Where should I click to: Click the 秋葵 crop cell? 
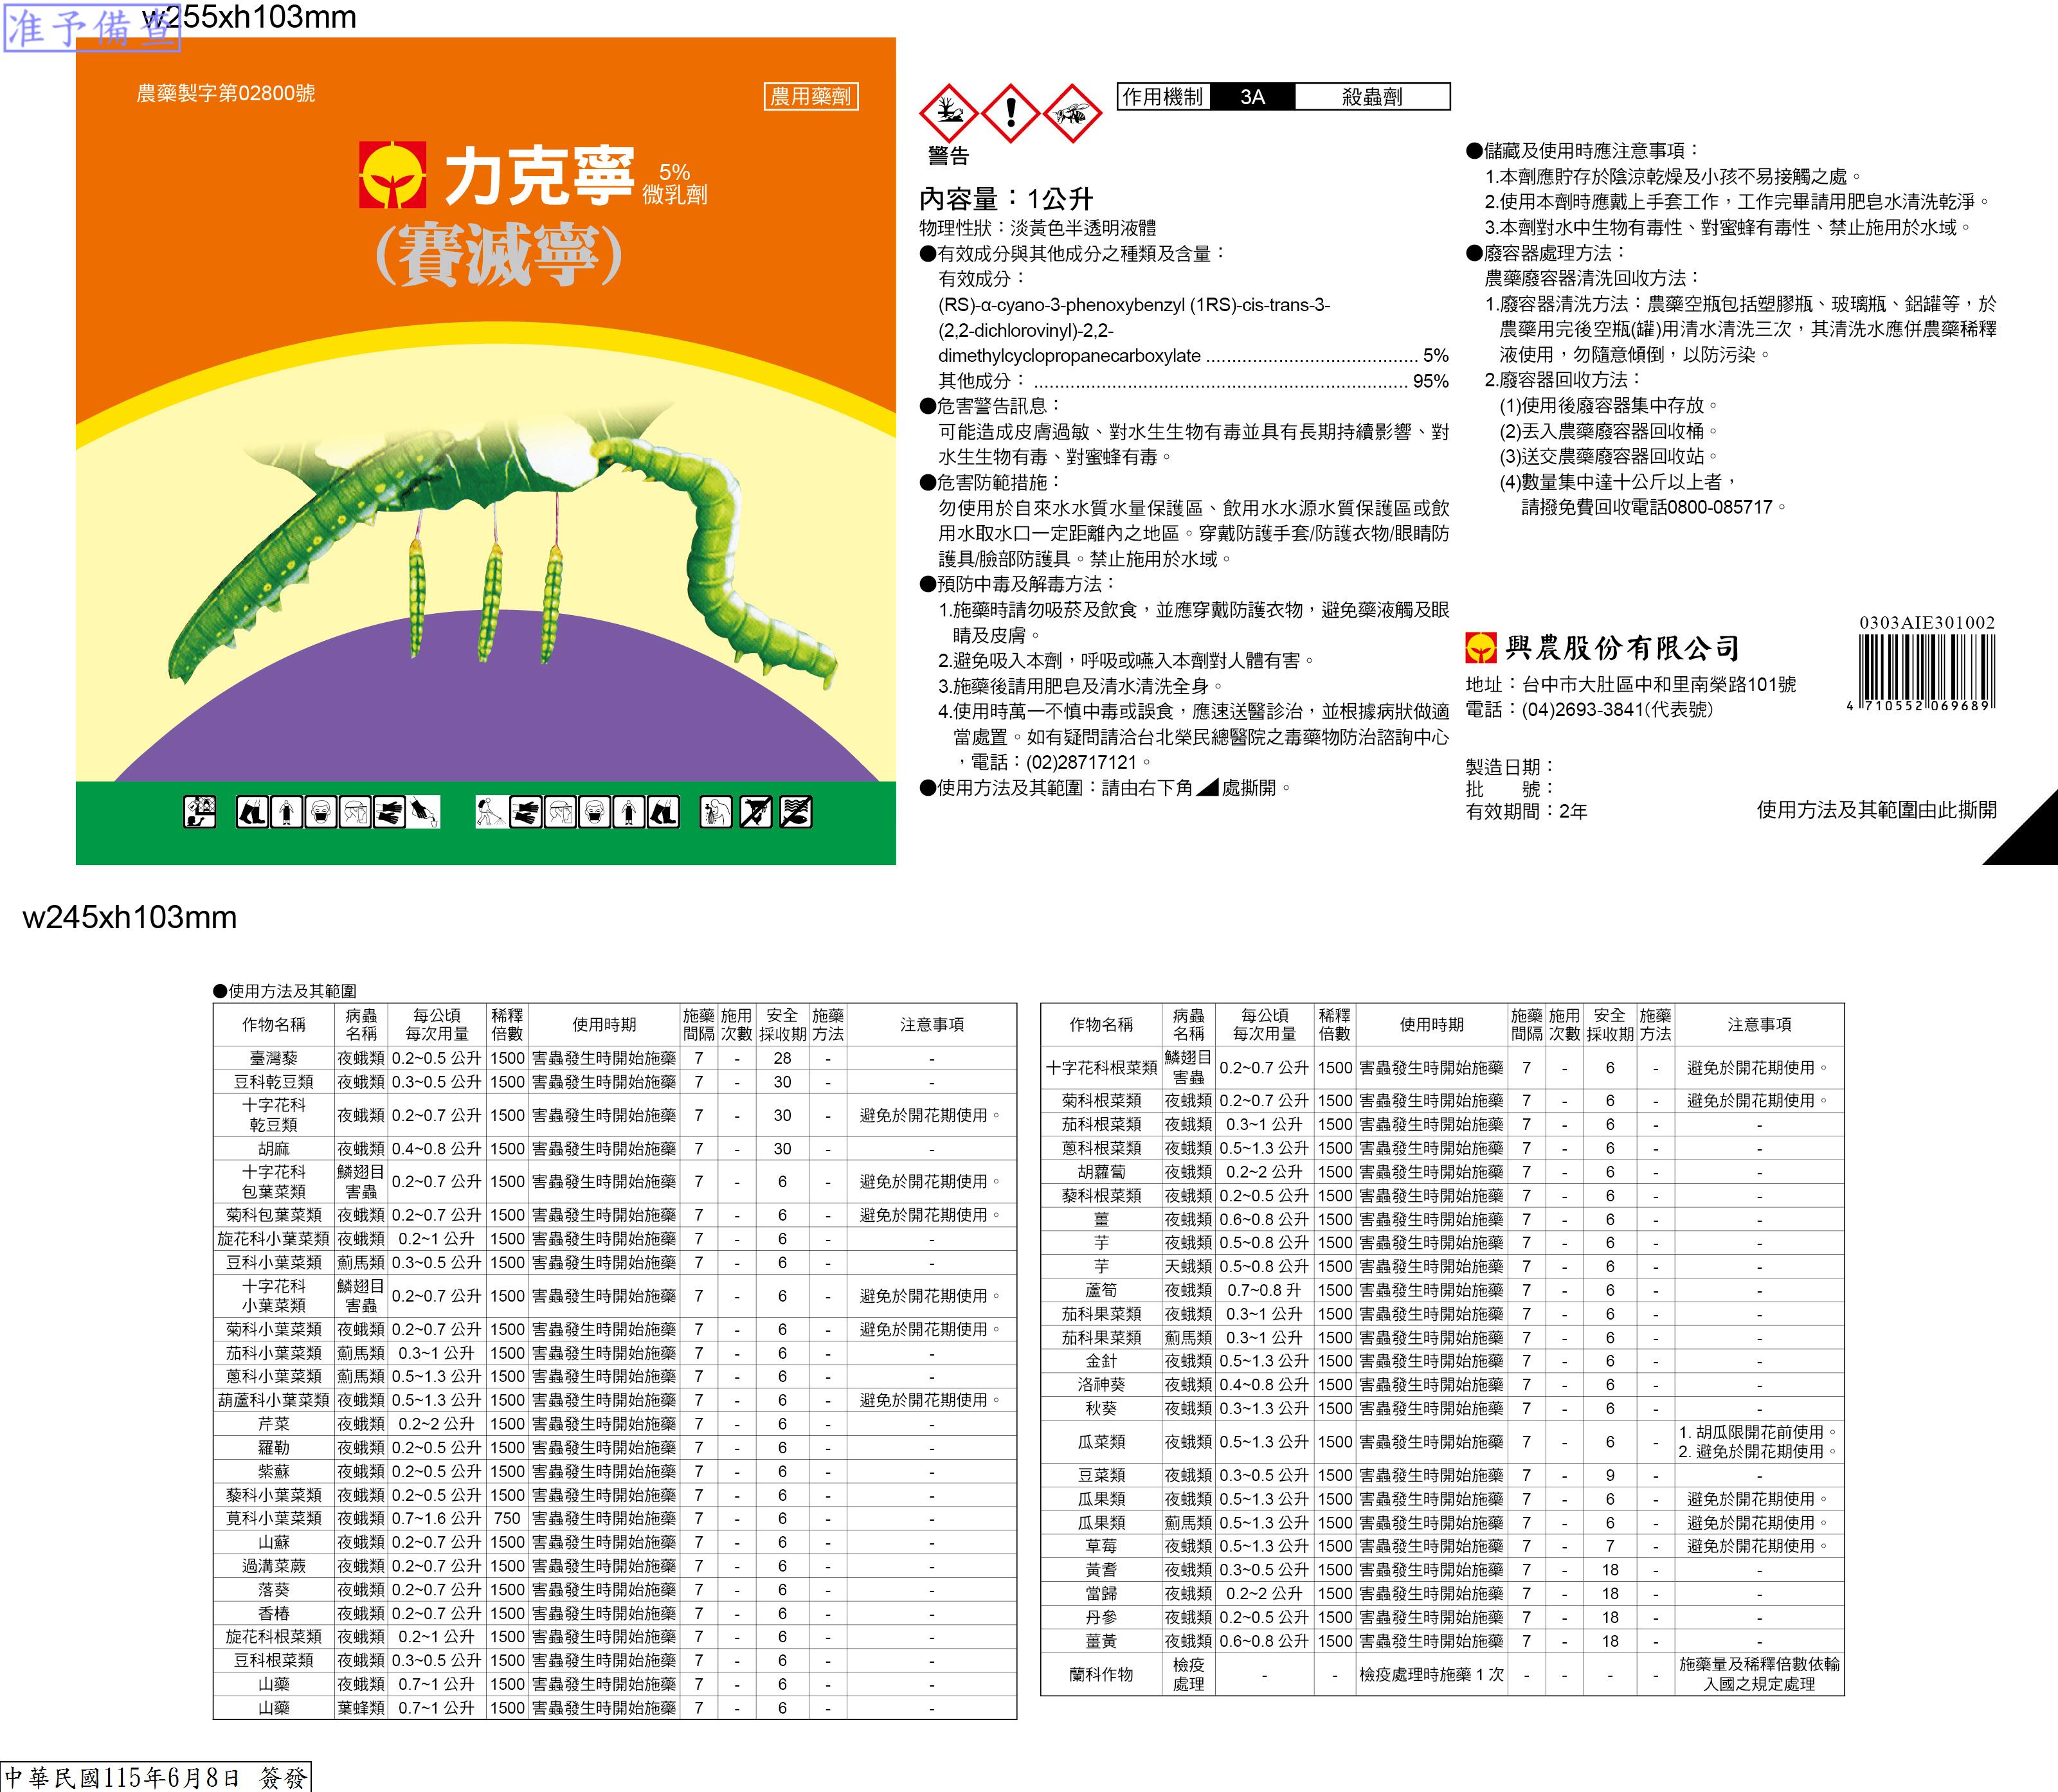point(1101,1409)
